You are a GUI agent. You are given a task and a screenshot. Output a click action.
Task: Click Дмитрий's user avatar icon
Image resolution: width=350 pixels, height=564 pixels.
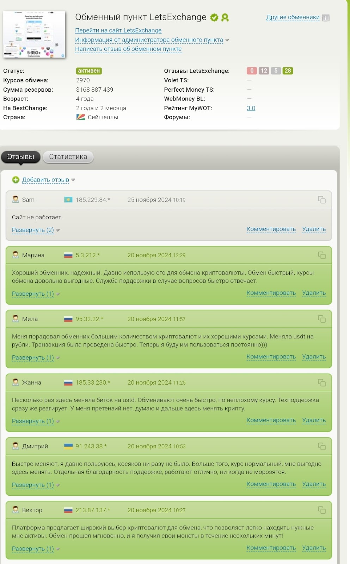click(16, 446)
